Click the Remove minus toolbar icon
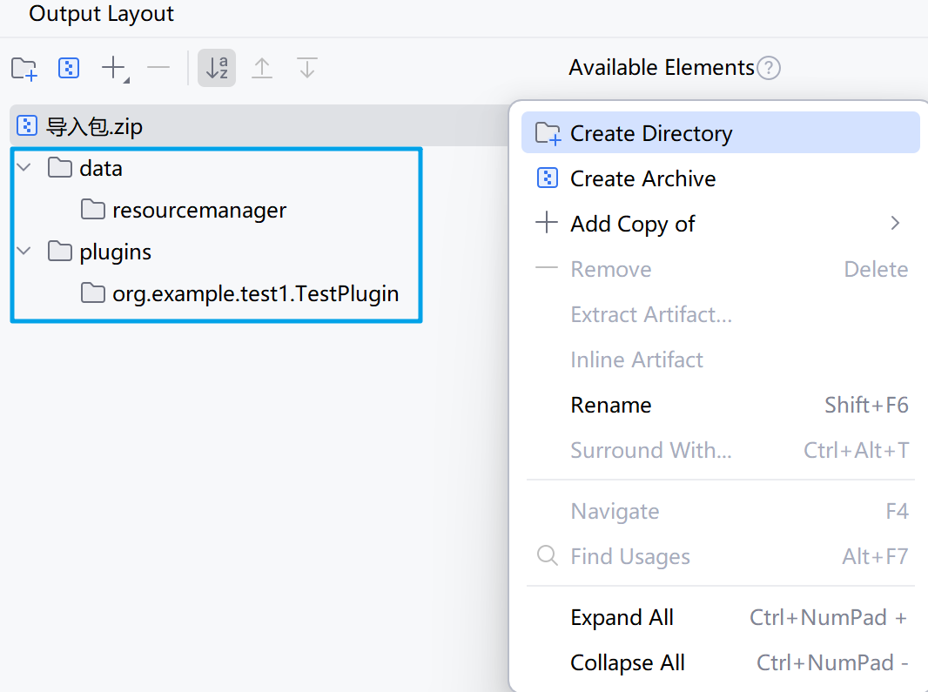The height and width of the screenshot is (692, 928). click(x=158, y=68)
